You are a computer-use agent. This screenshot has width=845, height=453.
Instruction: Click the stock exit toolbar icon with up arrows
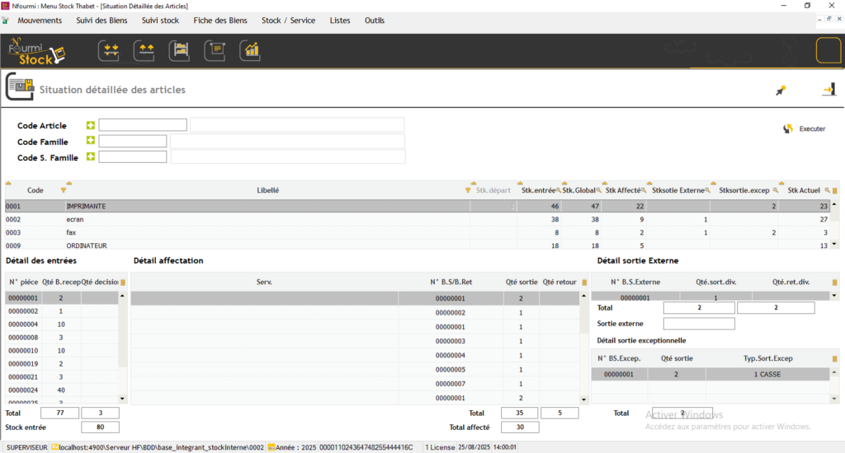tap(144, 51)
